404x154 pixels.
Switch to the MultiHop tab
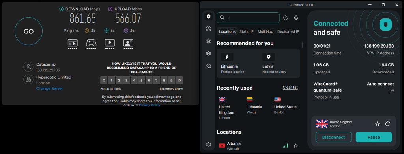[x=266, y=31]
